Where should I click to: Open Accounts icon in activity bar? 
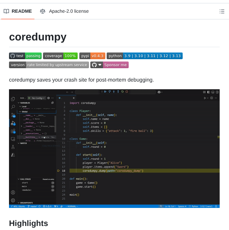(x=13, y=192)
